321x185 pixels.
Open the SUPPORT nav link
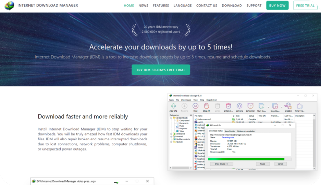254,5
